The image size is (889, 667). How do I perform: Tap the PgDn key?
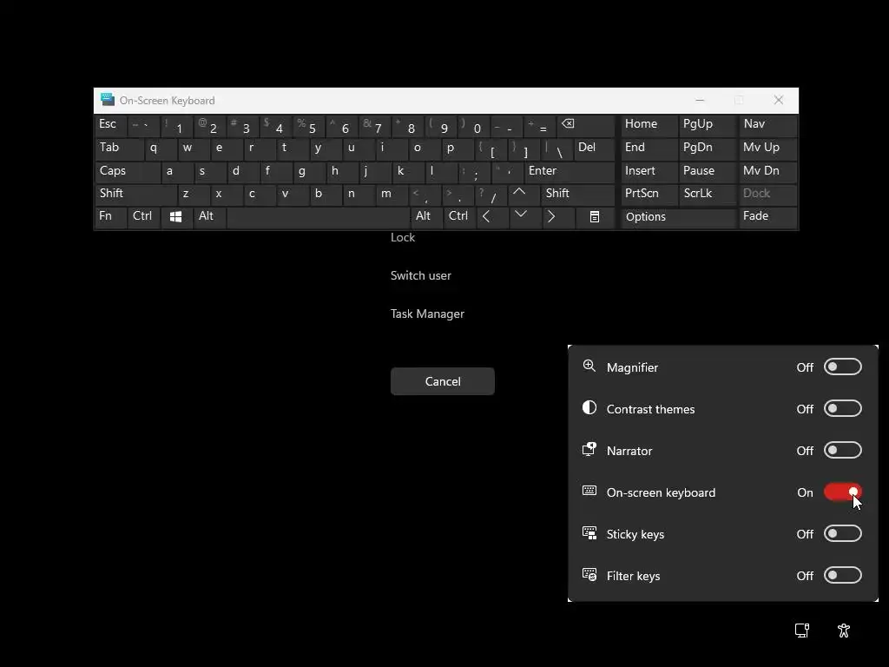tap(707, 149)
